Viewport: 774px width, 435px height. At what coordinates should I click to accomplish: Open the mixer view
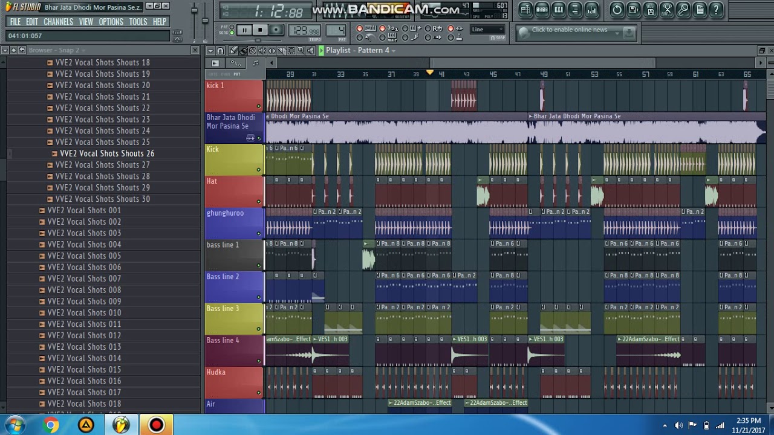click(x=591, y=10)
